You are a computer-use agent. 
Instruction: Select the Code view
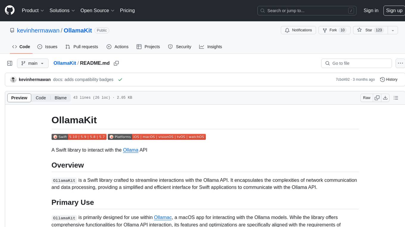coord(41,98)
